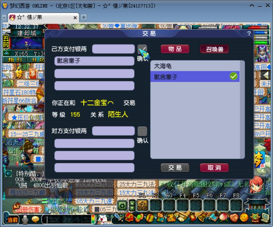The height and width of the screenshot is (227, 273).
Task: Switch to the 物品 items tab
Action: (x=175, y=49)
